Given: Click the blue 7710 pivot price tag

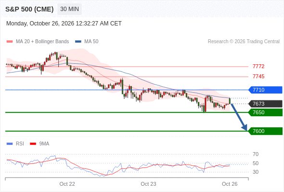Looking at the screenshot, I should tap(265, 90).
